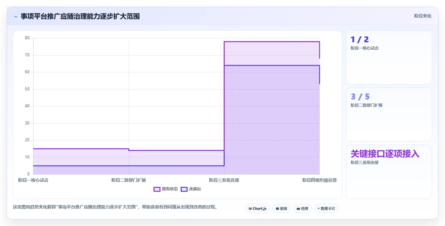Click the 表格 tag icon

(x=277, y=209)
